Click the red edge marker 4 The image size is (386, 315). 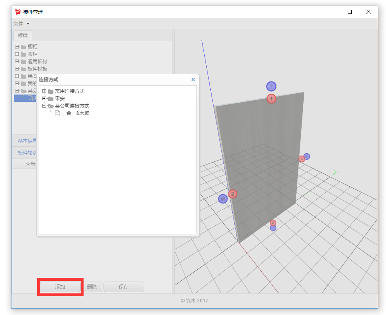point(302,159)
